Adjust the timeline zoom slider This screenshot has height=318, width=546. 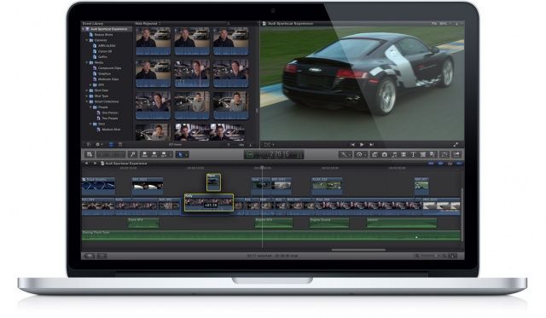[428, 256]
